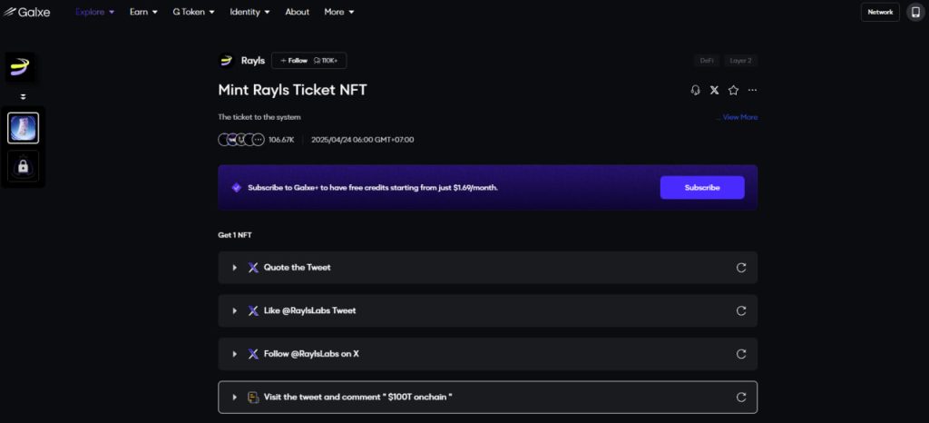This screenshot has width=929, height=423.
Task: Refresh the Like @RaylsLabs Tweet task
Action: [x=741, y=310]
